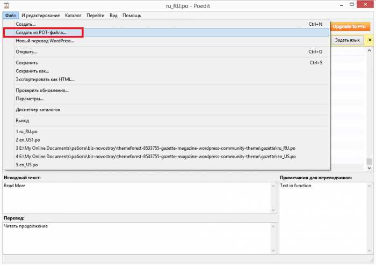This screenshot has height=265, width=376.
Task: Open the Вид menu
Action: (x=113, y=16)
